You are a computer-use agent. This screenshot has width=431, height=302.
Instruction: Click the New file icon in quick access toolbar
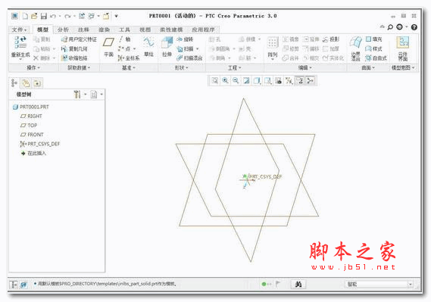click(25, 16)
